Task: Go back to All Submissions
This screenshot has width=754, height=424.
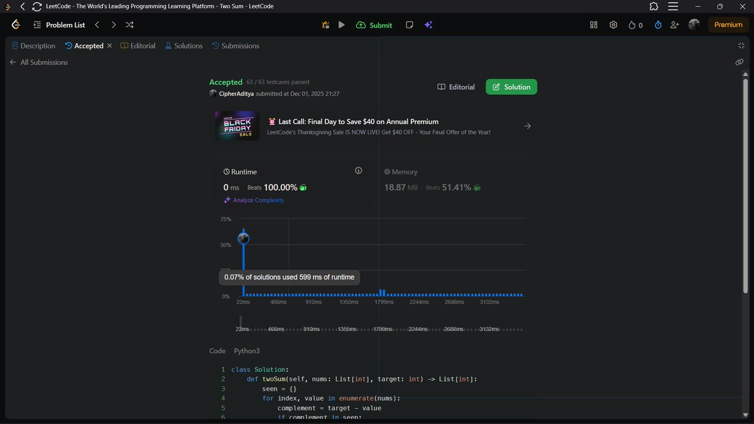Action: pyautogui.click(x=38, y=62)
